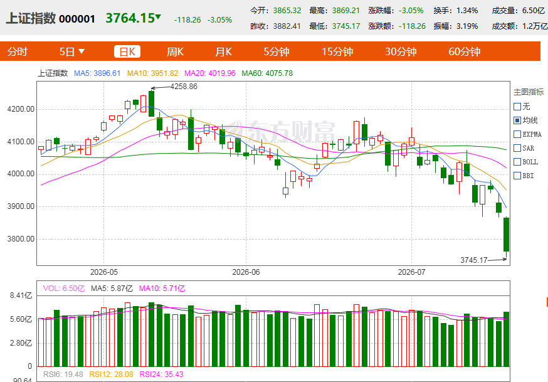The height and width of the screenshot is (382, 548).
Task: Click the 4258.86 high price marker
Action: 184,87
